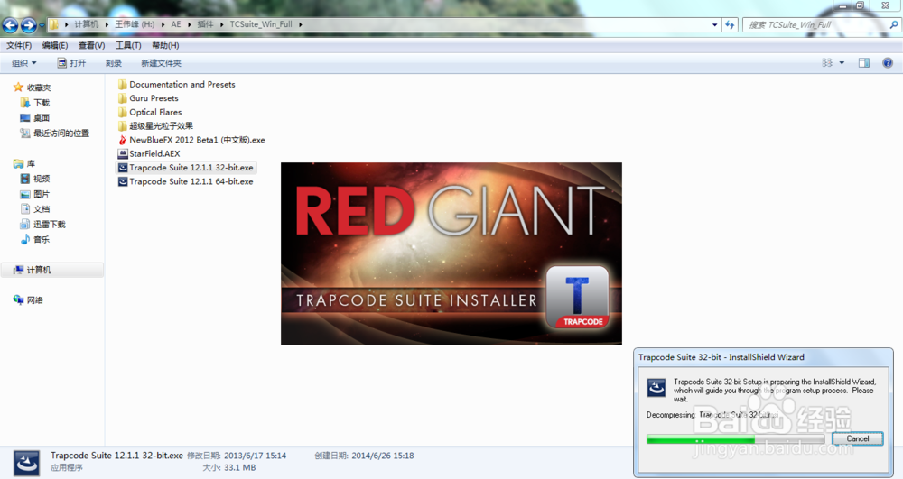Select 图片 library in navigation pane

[x=42, y=194]
